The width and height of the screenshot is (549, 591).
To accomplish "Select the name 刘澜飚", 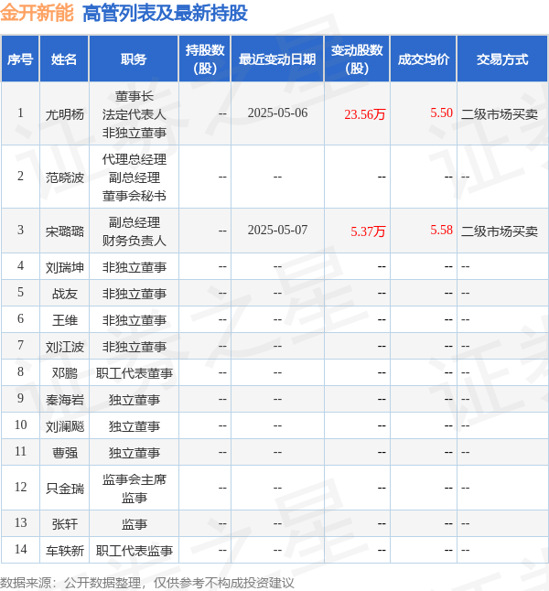I will click(64, 426).
